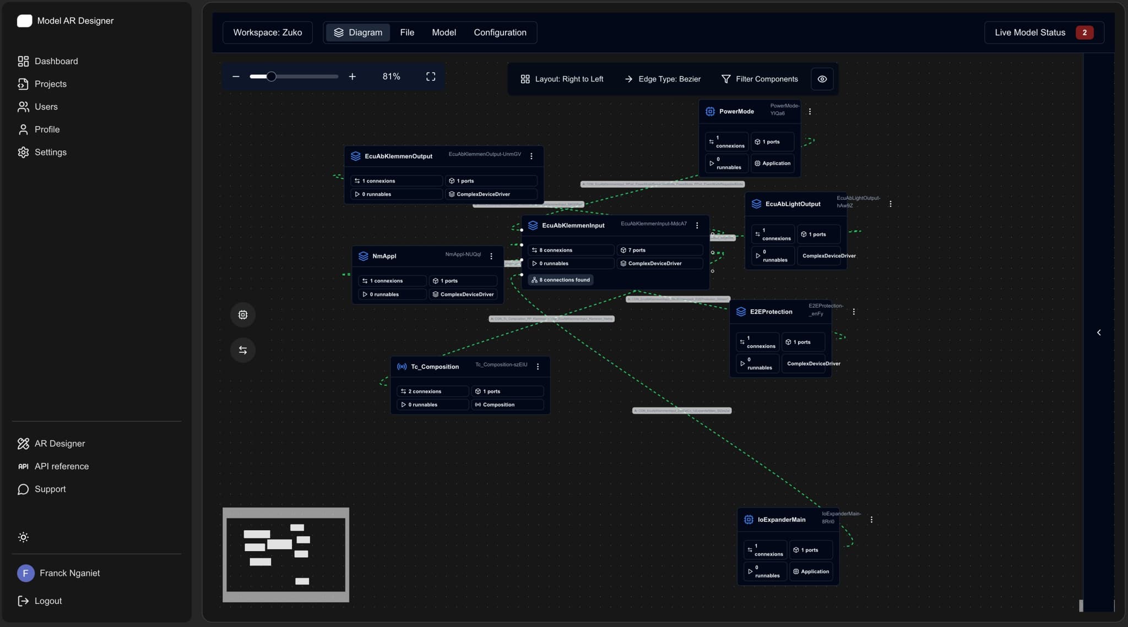1128x627 pixels.
Task: Open the AR Designer sidebar link
Action: click(59, 444)
